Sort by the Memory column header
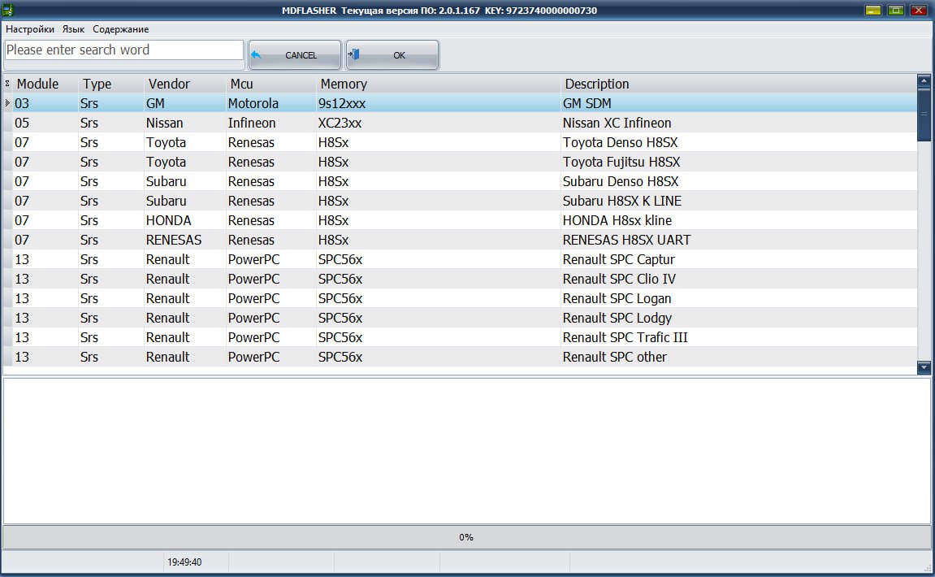The width and height of the screenshot is (935, 577). coord(439,84)
